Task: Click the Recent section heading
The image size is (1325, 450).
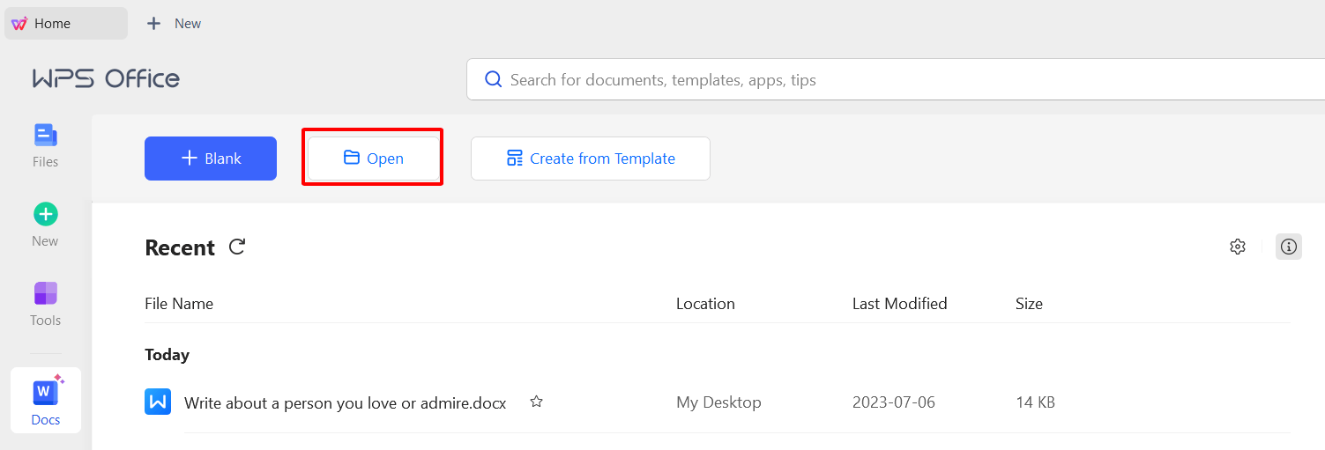Action: 180,247
